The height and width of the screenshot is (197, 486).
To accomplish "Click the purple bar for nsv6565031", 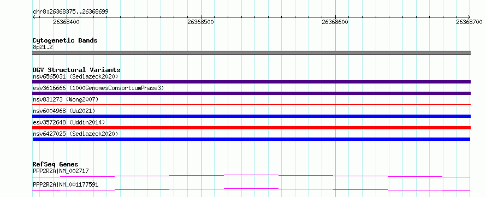I will tap(251, 82).
